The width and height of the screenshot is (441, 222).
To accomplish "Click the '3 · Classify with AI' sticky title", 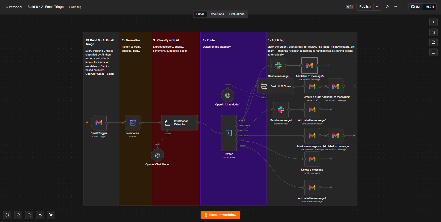I will [166, 40].
